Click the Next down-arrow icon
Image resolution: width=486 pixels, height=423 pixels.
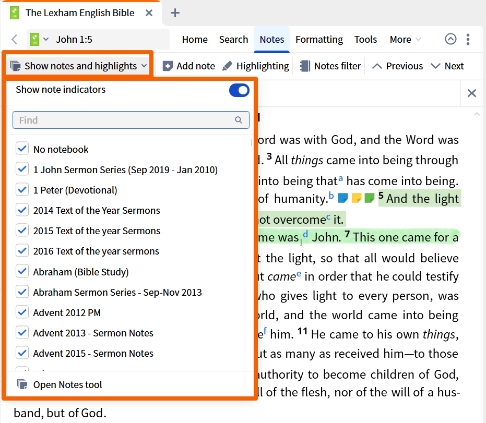435,66
